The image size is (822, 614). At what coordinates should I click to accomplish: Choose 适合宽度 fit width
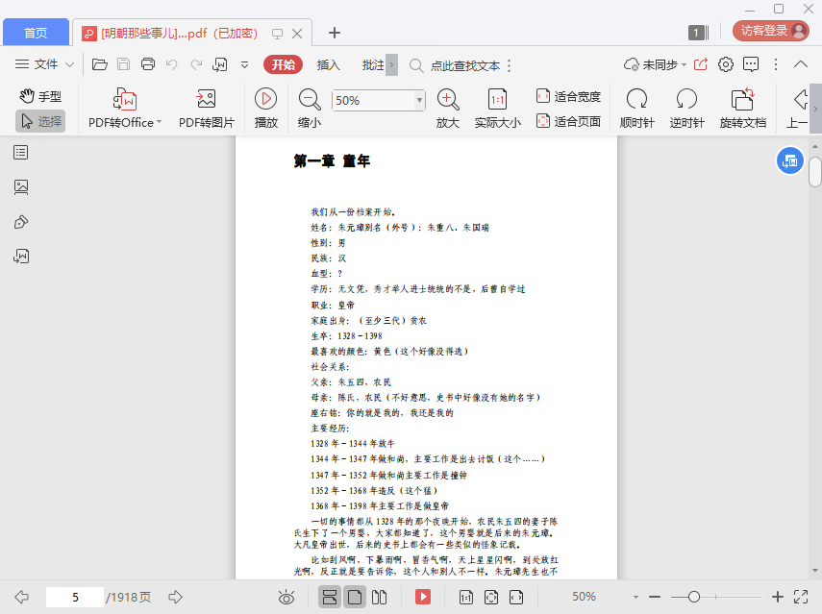click(569, 96)
